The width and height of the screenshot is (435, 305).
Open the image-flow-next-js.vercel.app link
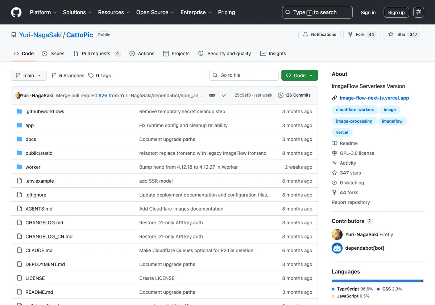point(374,98)
